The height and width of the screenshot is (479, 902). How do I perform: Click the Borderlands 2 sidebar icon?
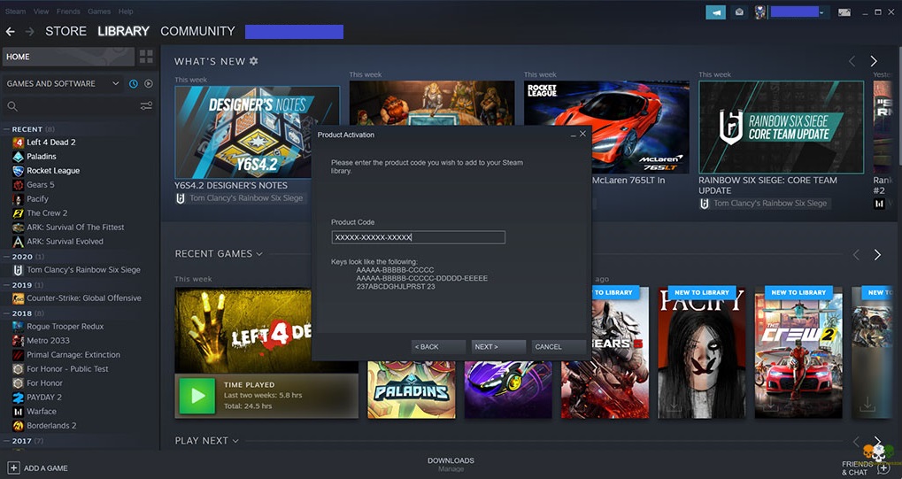[x=19, y=426]
